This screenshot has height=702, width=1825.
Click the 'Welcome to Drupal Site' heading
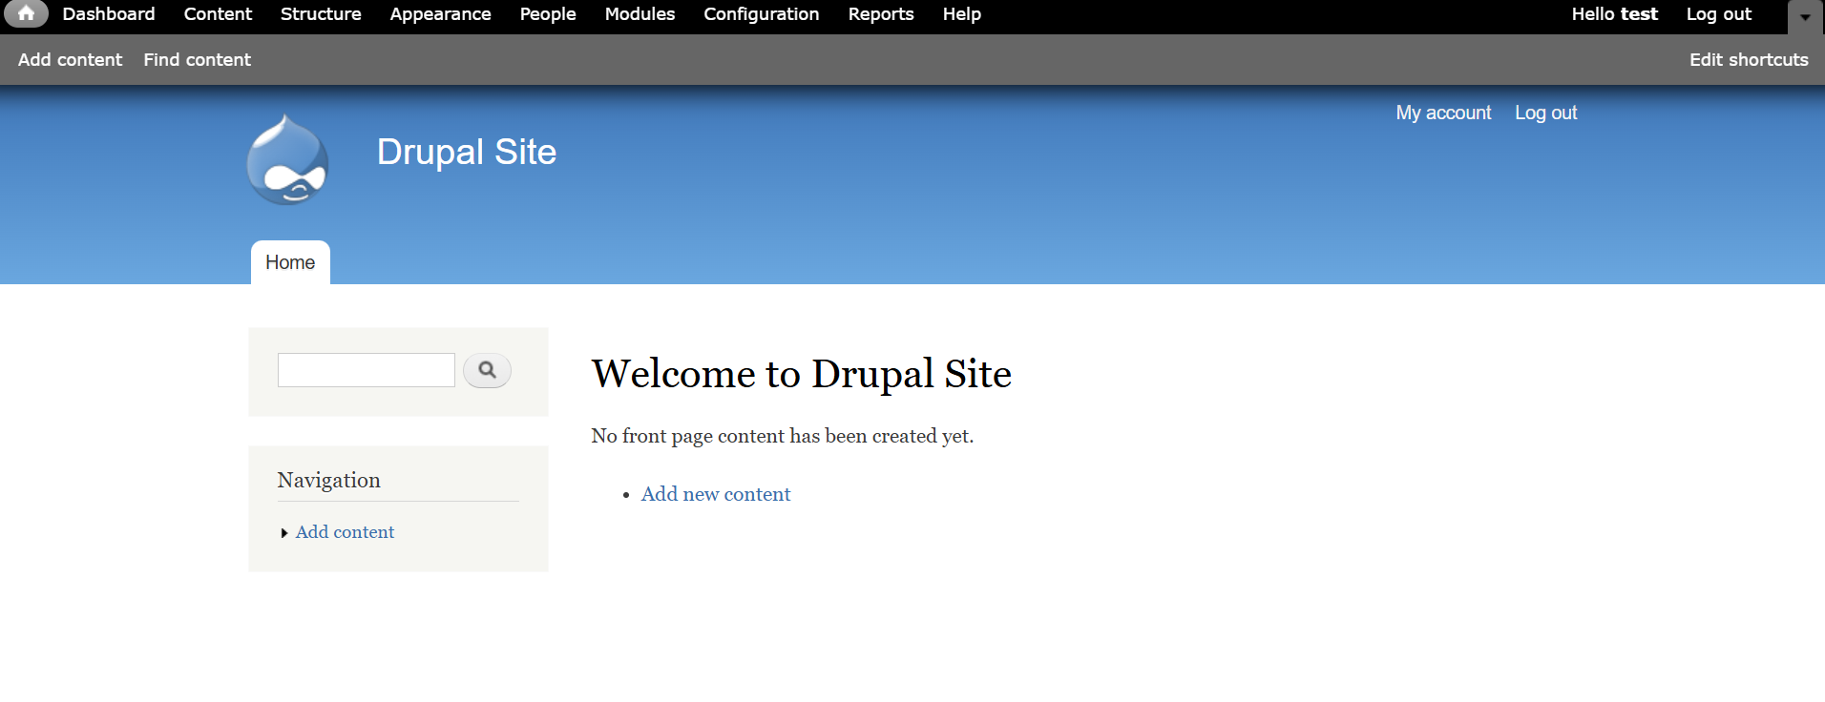pos(802,373)
